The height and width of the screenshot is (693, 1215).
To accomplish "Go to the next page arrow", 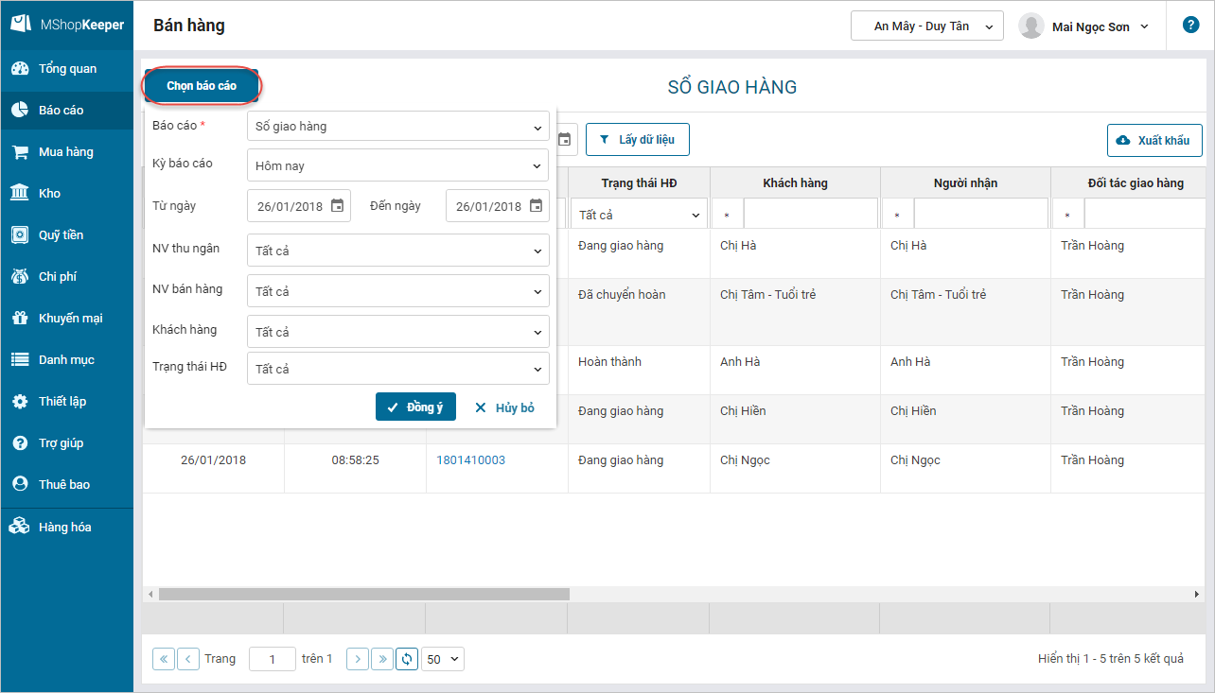I will click(358, 659).
